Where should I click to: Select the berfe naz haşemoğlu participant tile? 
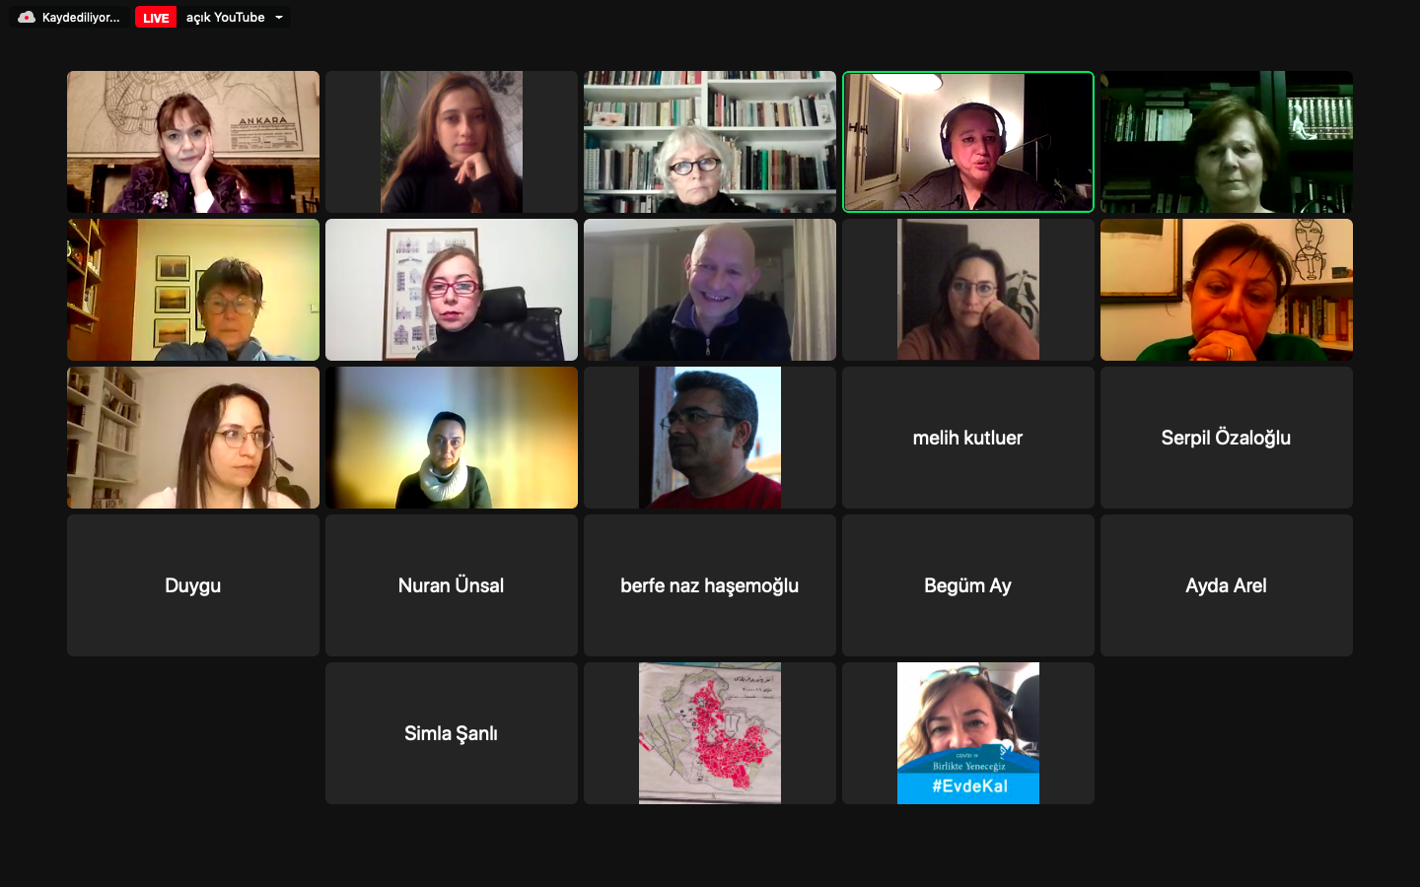point(710,585)
